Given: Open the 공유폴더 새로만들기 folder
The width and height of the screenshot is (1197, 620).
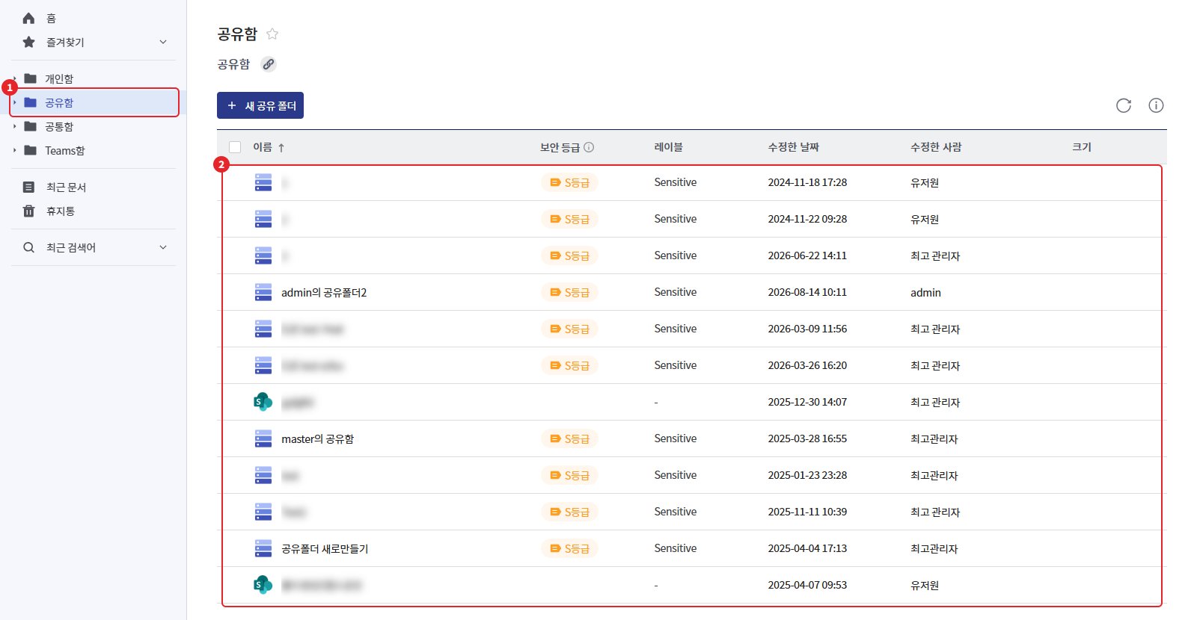Looking at the screenshot, I should tap(325, 548).
